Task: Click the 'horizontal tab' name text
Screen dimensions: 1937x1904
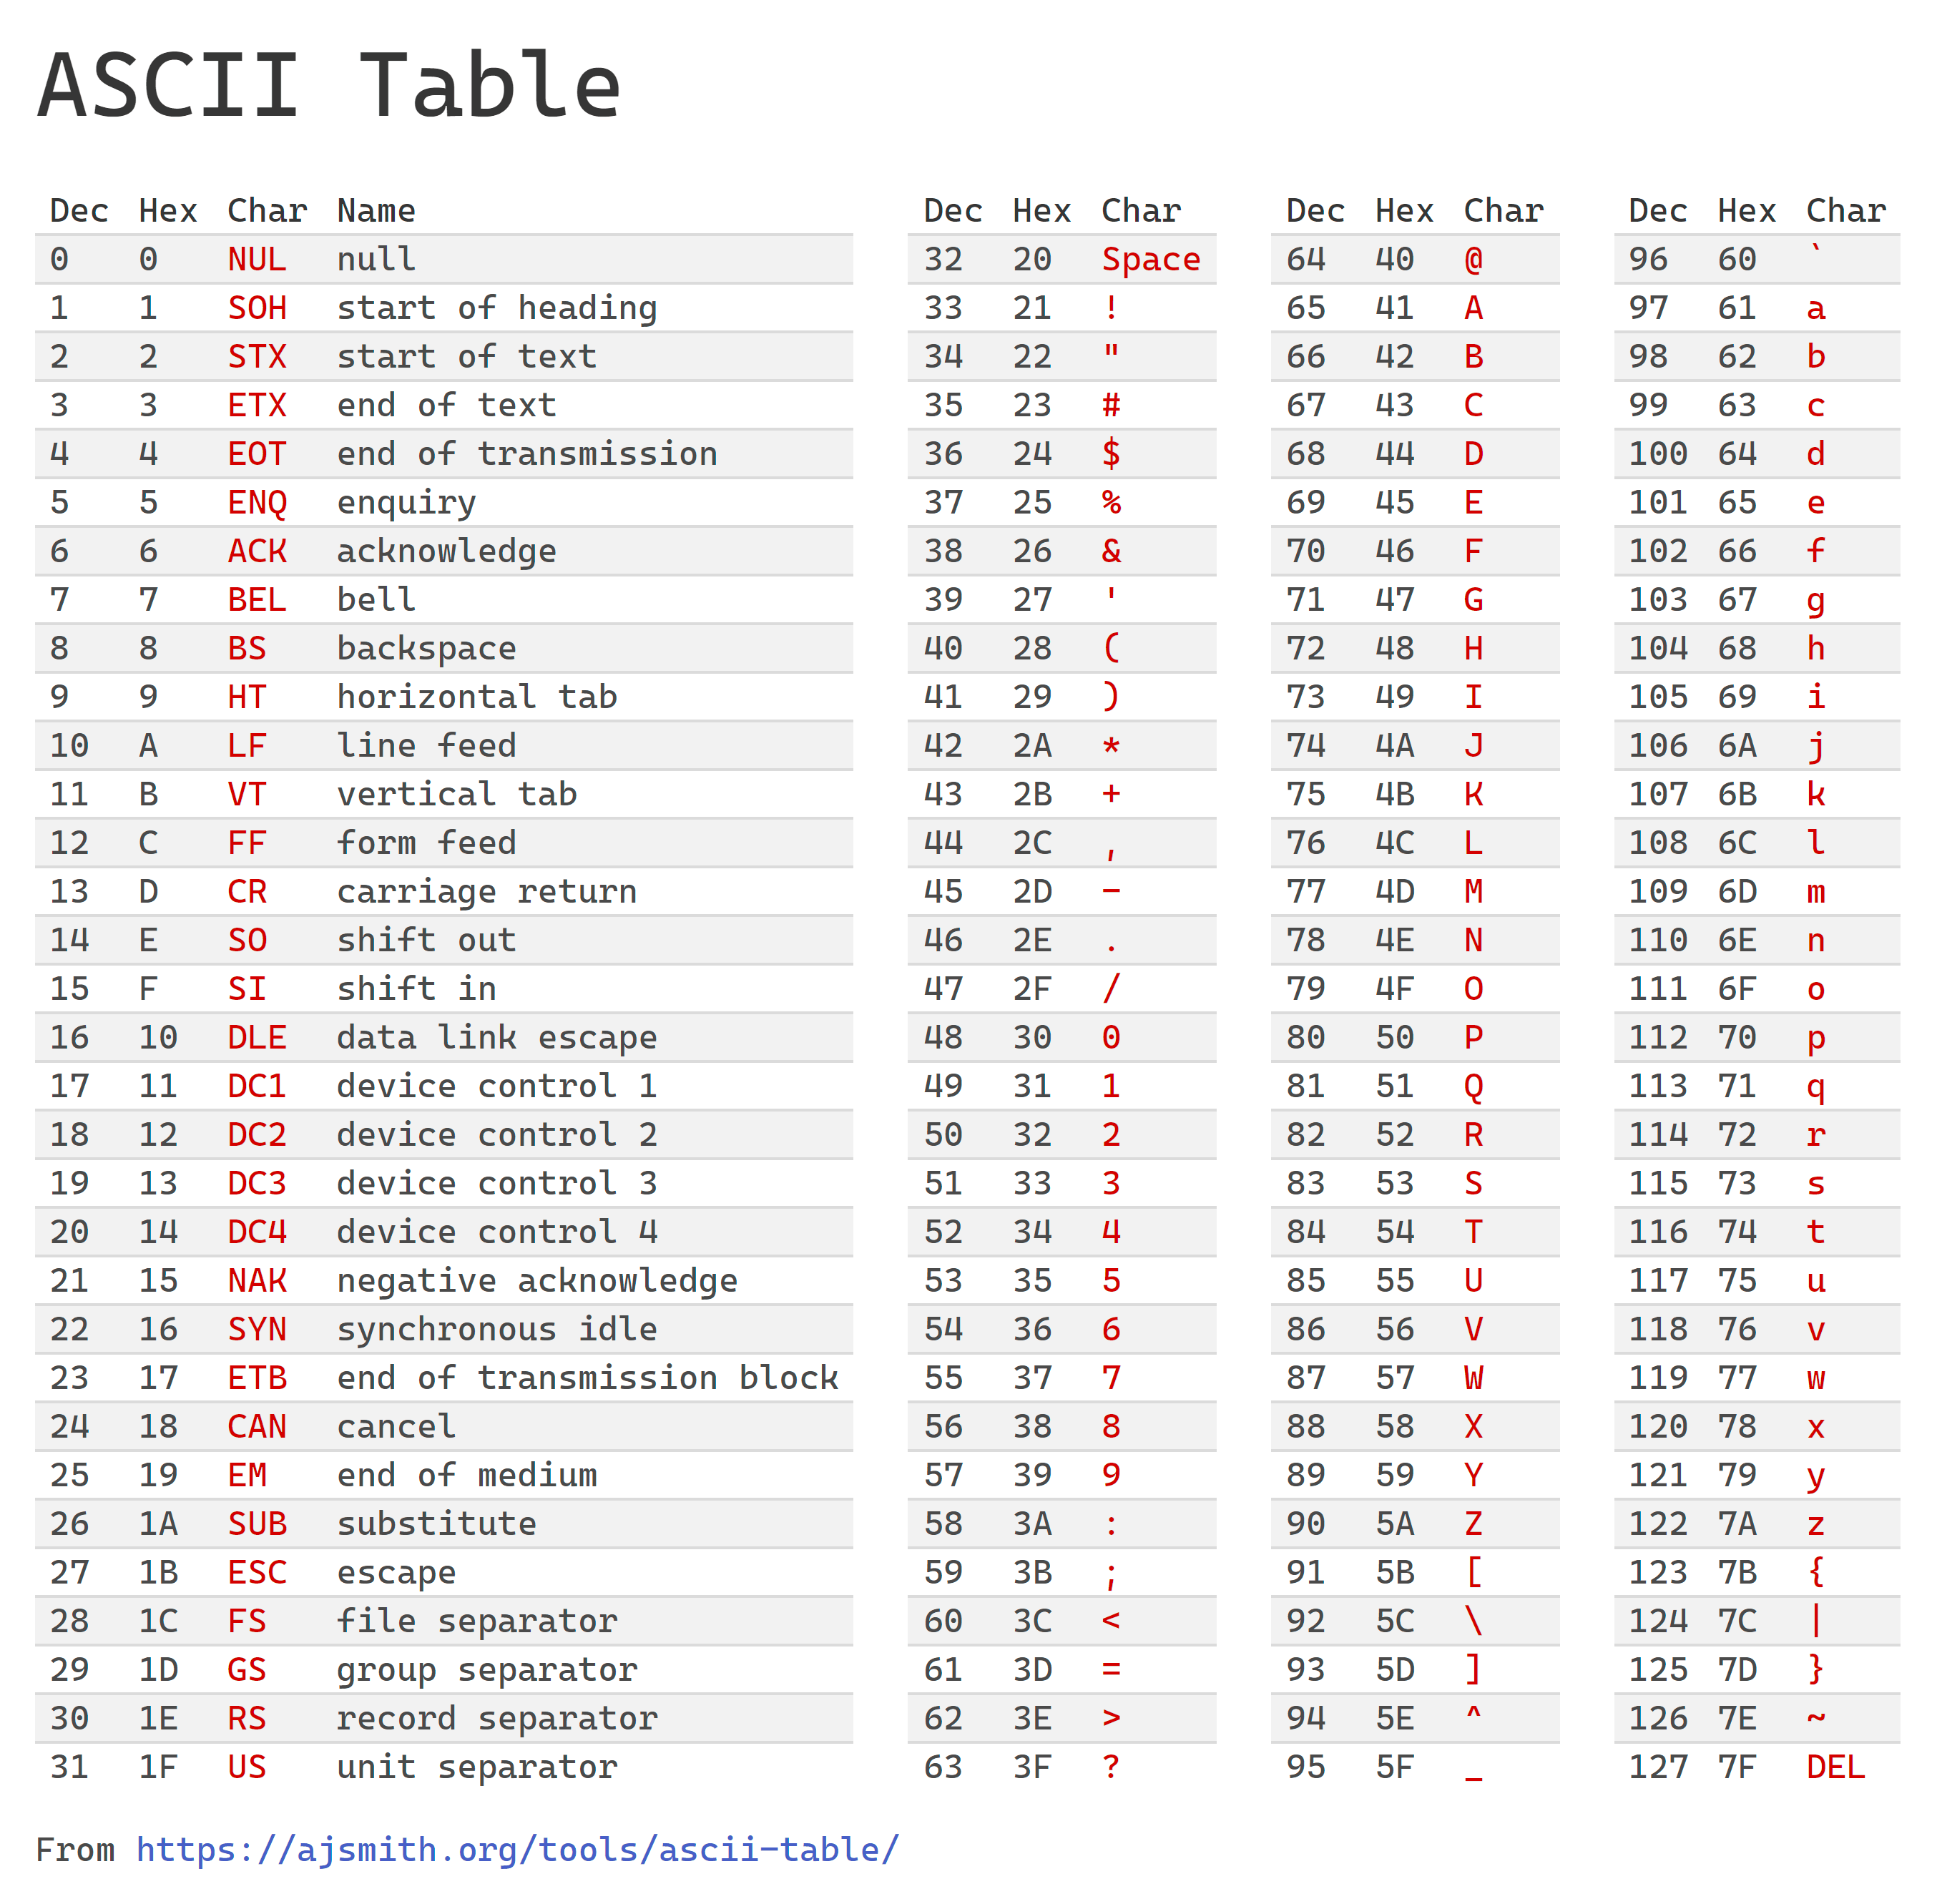Action: point(476,697)
